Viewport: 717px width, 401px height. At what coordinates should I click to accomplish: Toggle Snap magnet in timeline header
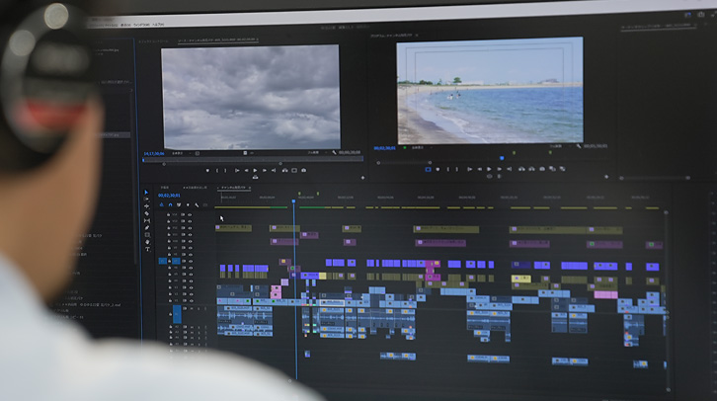170,204
